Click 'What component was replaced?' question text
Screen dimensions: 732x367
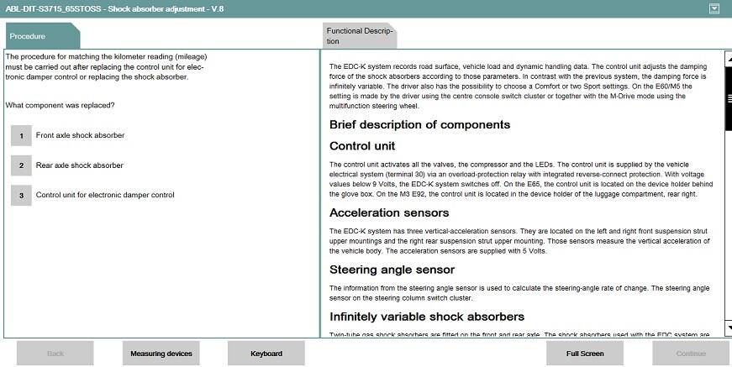click(x=60, y=105)
